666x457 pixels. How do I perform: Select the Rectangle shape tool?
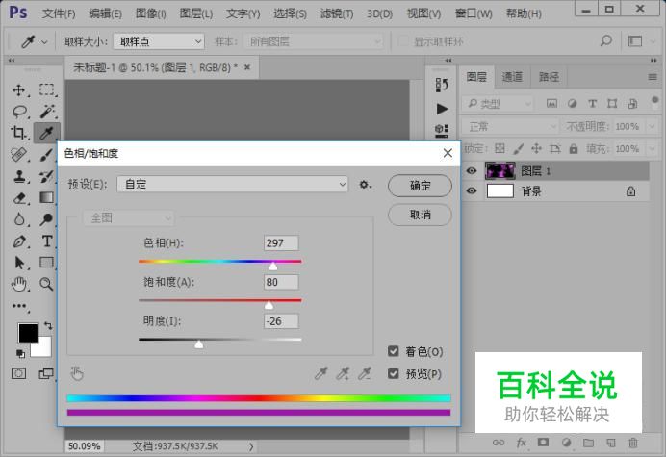pos(47,263)
